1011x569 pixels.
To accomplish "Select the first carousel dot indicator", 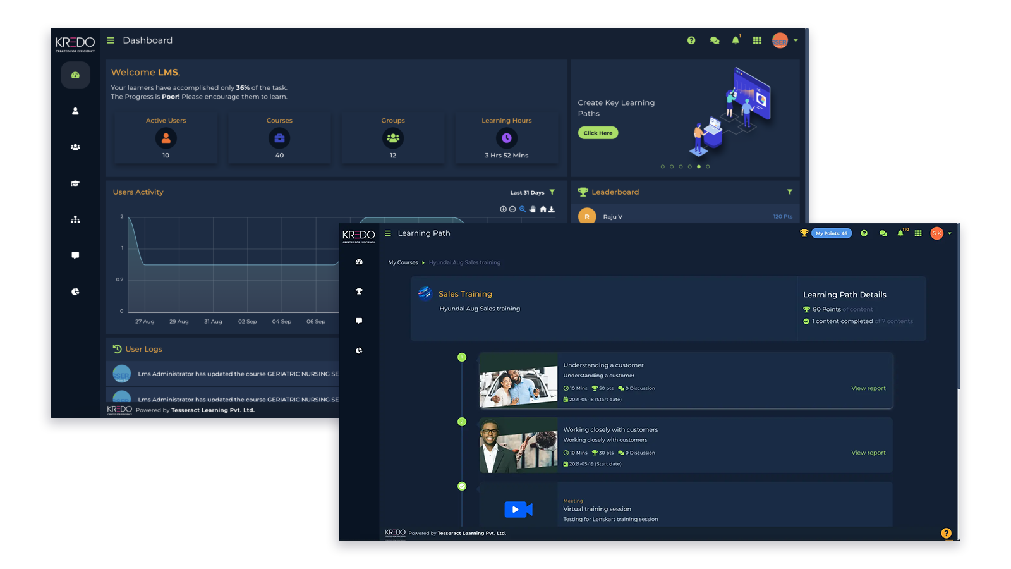I will pyautogui.click(x=662, y=167).
